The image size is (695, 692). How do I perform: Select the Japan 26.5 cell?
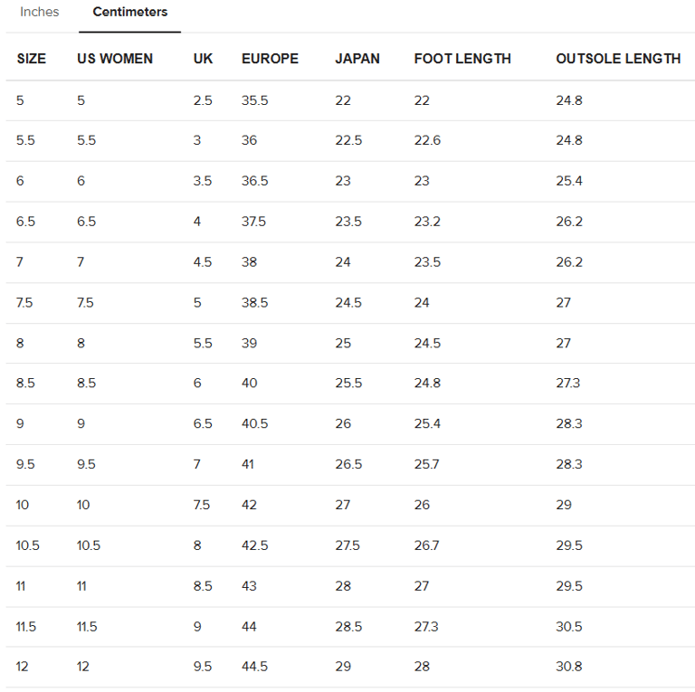click(x=348, y=464)
